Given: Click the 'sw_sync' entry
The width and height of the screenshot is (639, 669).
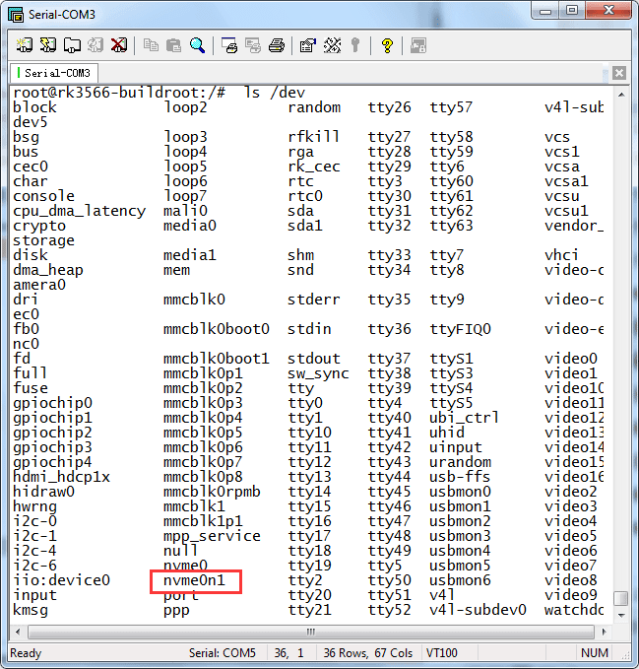Looking at the screenshot, I should point(318,373).
